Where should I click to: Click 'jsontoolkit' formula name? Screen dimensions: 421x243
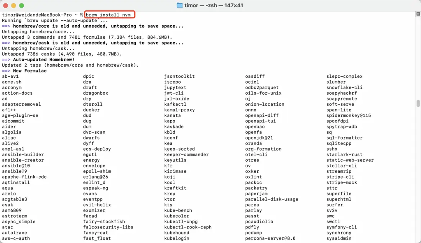click(x=179, y=77)
